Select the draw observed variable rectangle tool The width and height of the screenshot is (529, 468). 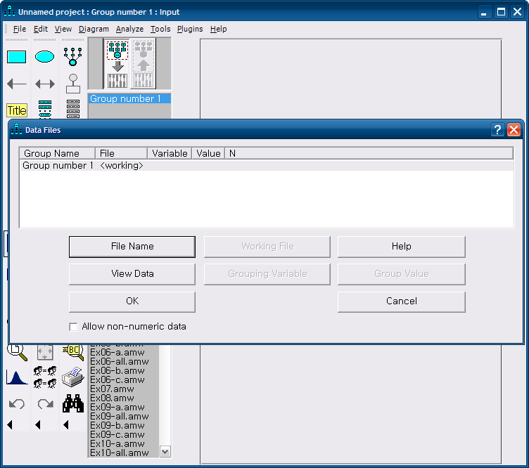tap(17, 57)
